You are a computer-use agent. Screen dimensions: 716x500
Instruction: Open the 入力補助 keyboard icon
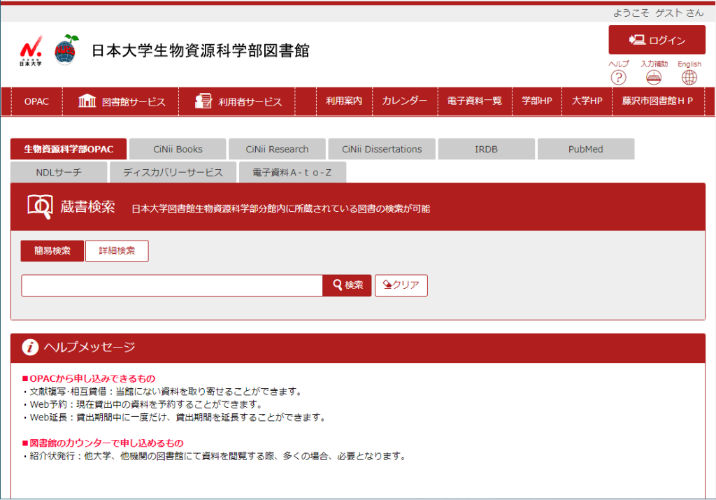point(654,77)
